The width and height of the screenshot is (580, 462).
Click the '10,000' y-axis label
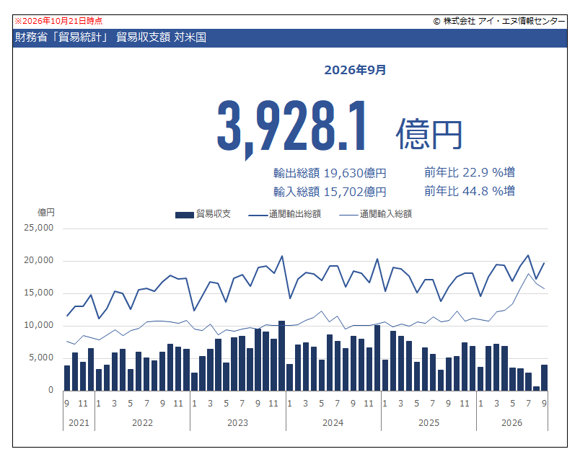[x=39, y=325]
